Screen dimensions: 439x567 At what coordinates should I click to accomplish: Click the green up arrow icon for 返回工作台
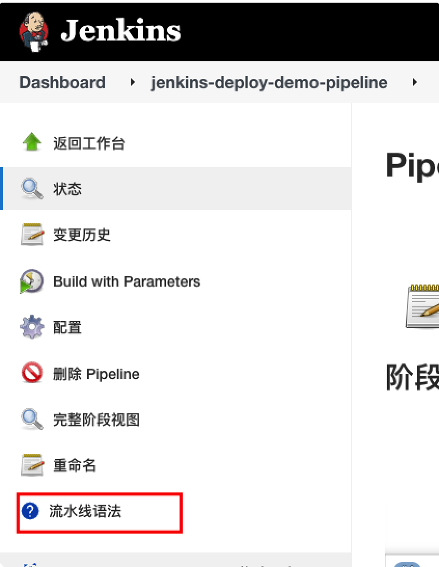click(32, 142)
